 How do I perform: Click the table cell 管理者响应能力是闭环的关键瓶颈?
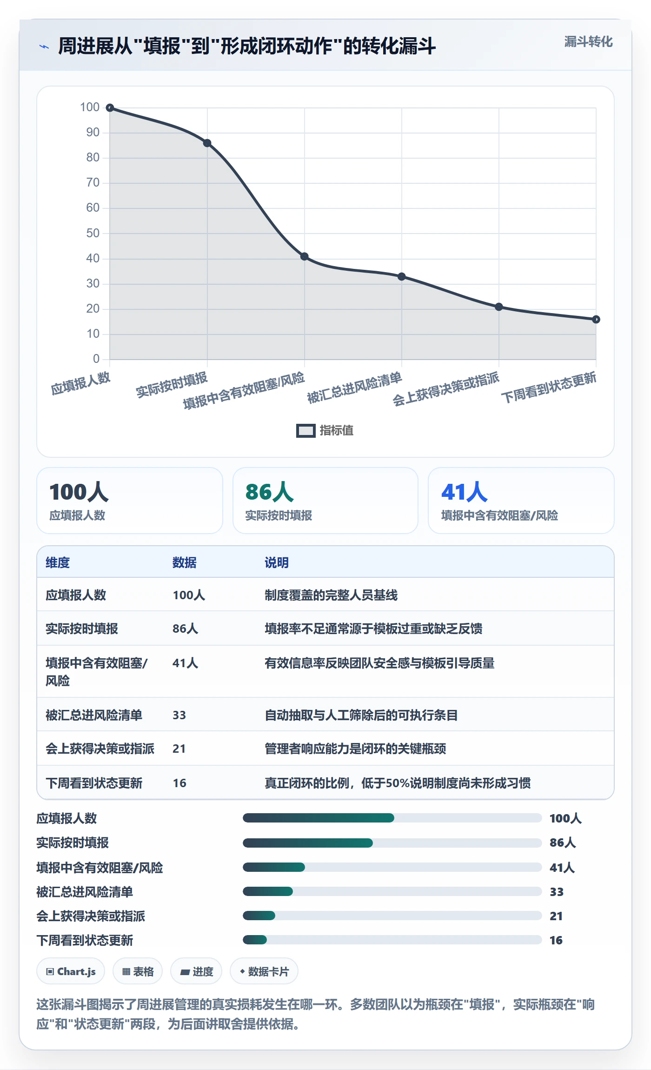click(x=355, y=749)
